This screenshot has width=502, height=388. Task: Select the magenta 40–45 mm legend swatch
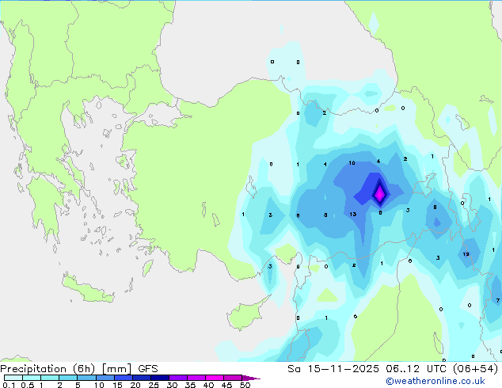[215, 378]
